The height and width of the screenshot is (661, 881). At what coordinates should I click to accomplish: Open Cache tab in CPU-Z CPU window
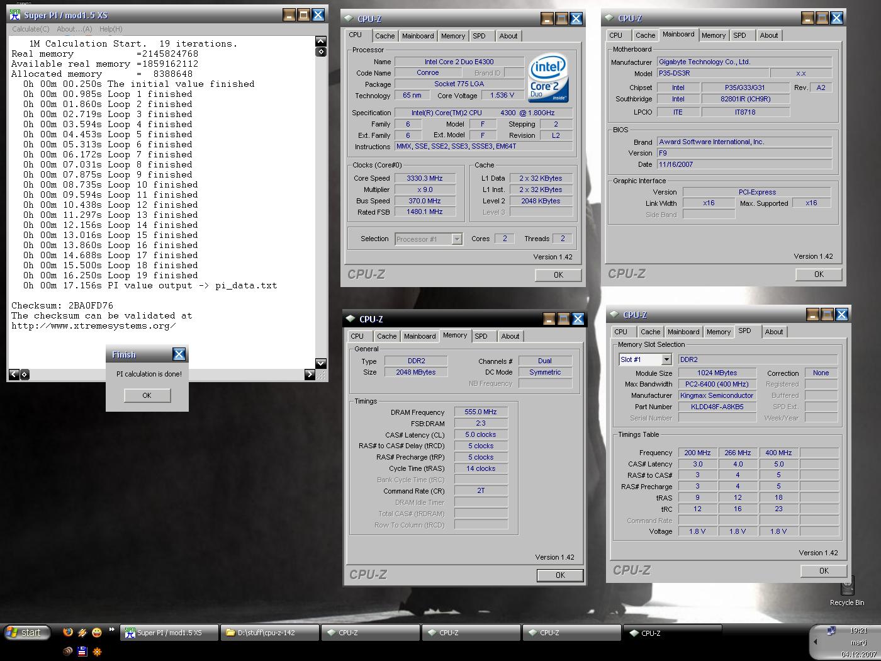tap(384, 36)
